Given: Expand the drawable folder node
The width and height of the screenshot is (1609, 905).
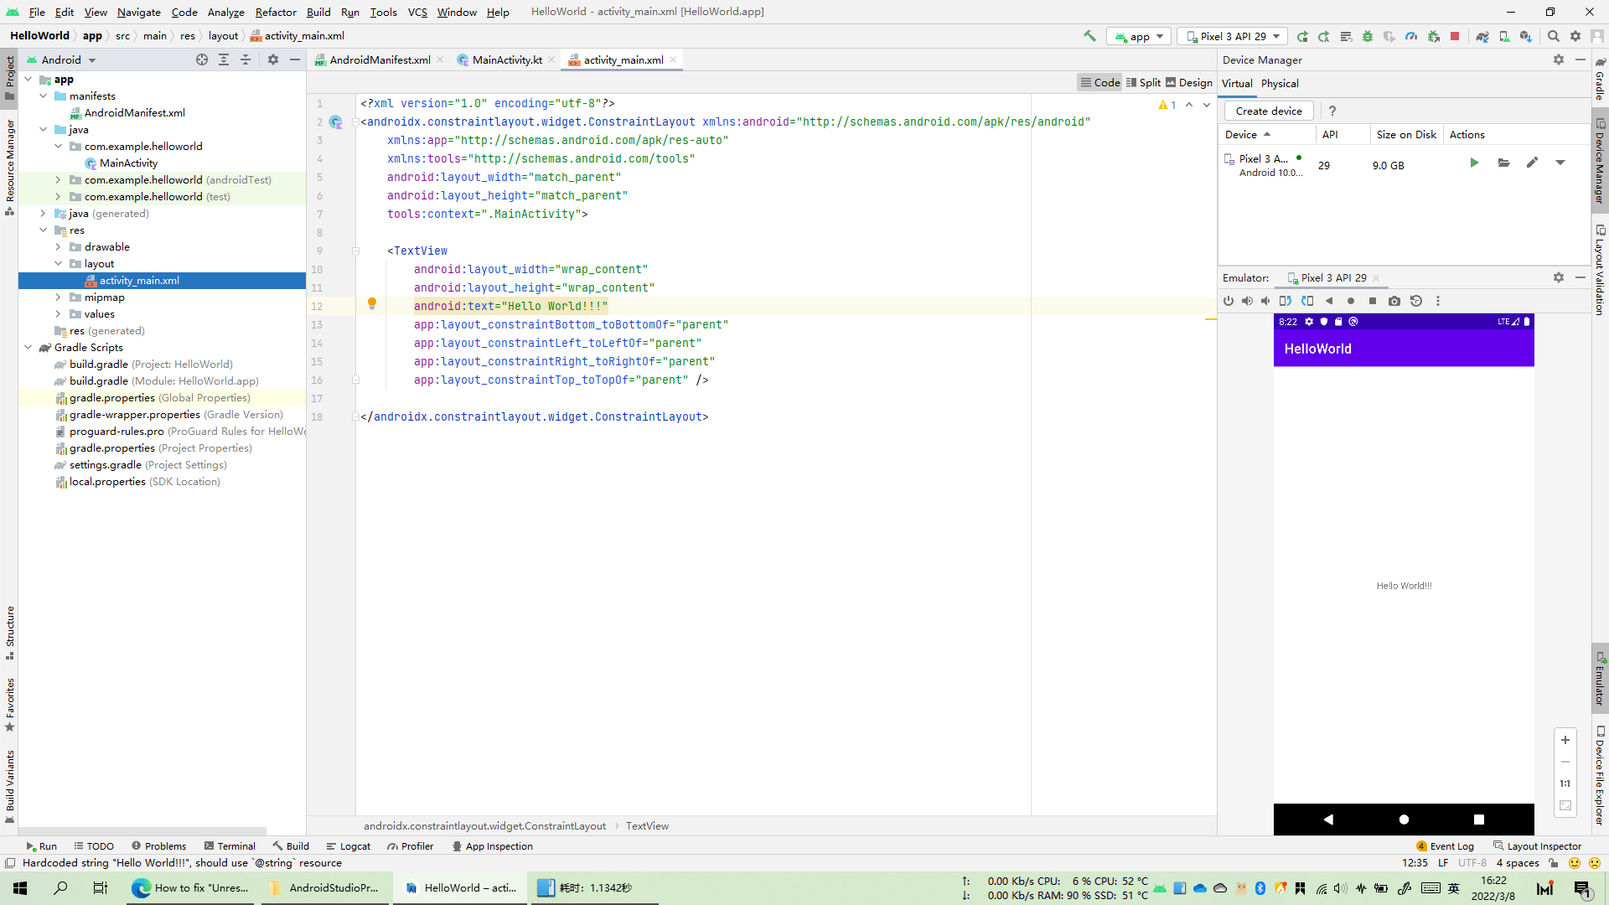Looking at the screenshot, I should (x=58, y=246).
